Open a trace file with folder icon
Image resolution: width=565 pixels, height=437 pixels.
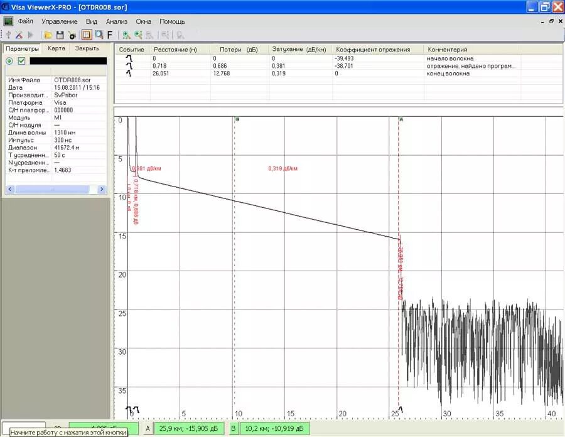[48, 35]
